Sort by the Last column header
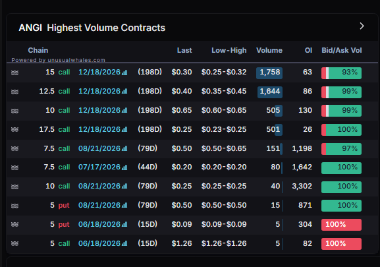This screenshot has height=267, width=380. pyautogui.click(x=184, y=50)
